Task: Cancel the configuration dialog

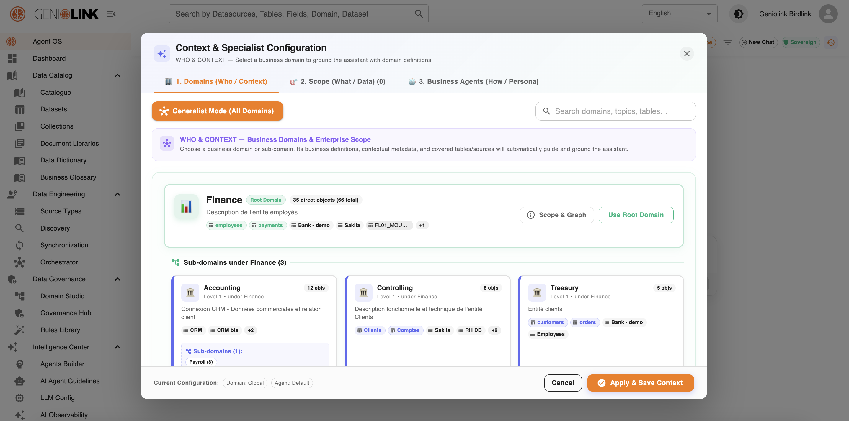Action: click(x=563, y=383)
